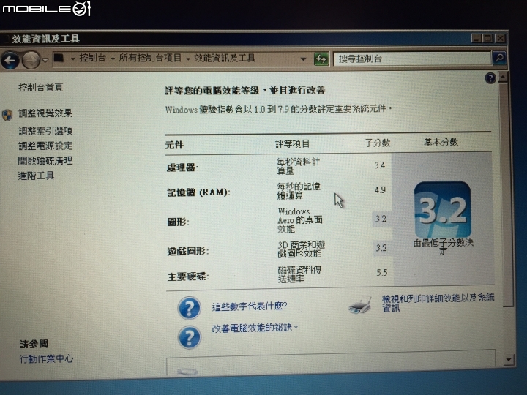Image resolution: width=527 pixels, height=395 pixels.
Task: Click the 3.2 base score badge
Action: 443,210
